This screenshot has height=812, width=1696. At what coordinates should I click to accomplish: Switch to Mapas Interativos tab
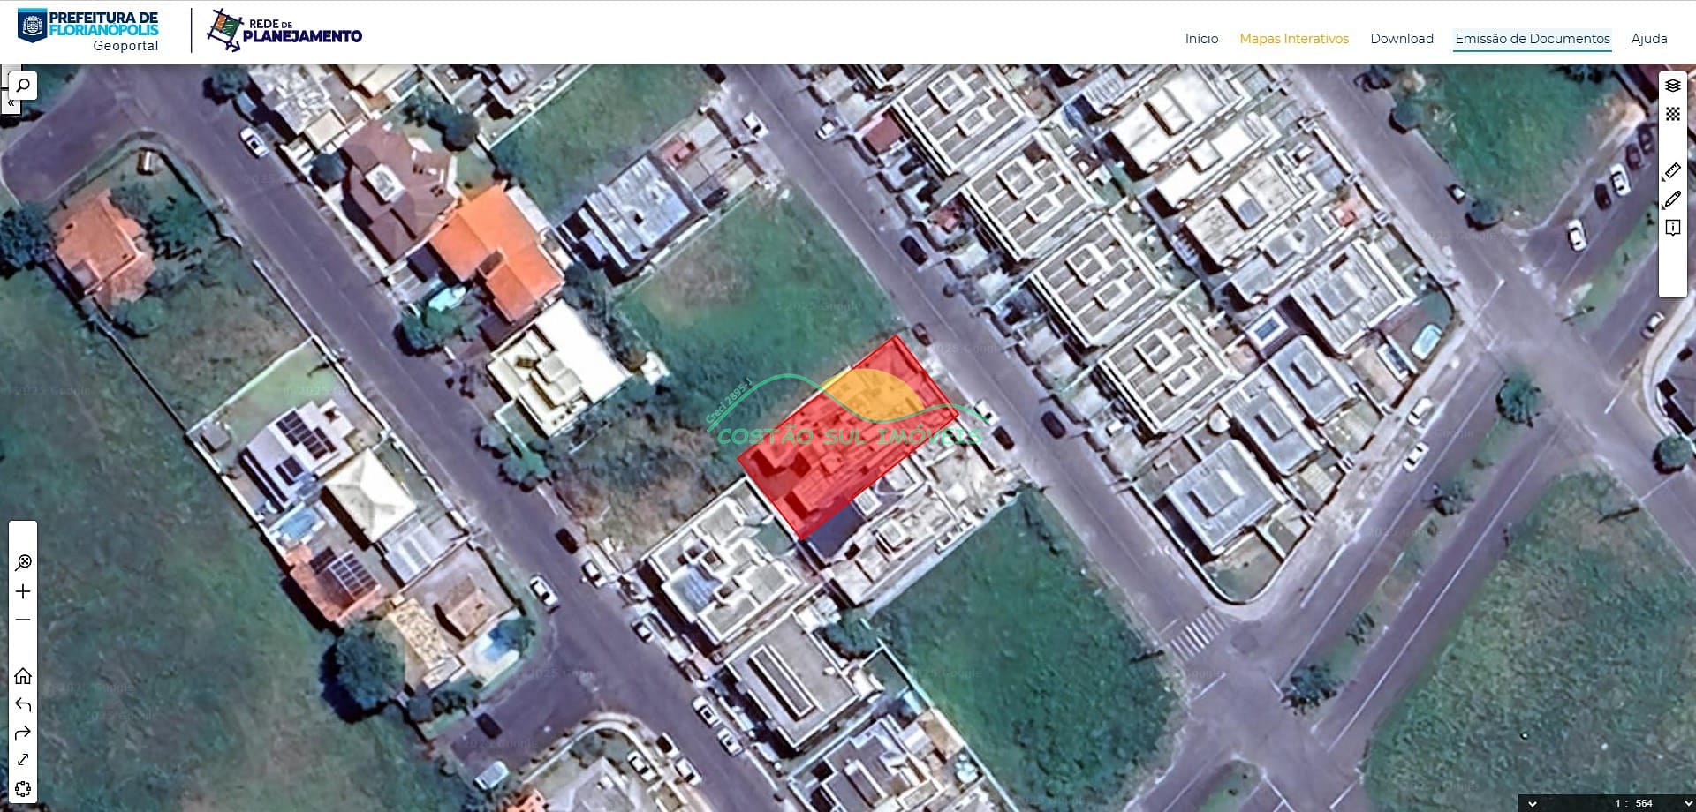[1294, 39]
